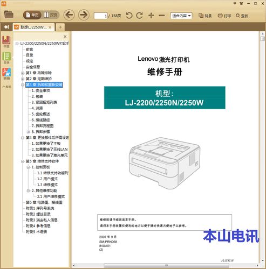
Task: Open the PDF to Word convert tool
Action: click(6, 74)
